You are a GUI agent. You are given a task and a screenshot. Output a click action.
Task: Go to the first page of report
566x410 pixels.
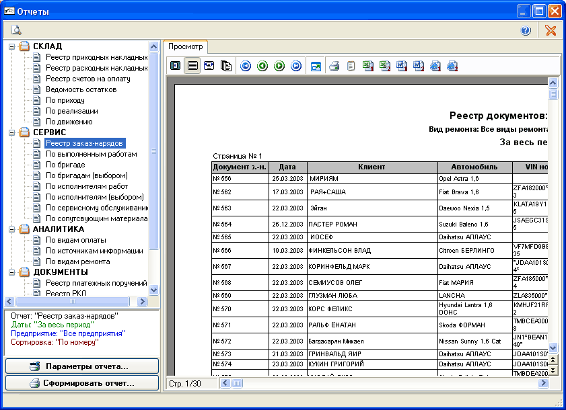246,66
